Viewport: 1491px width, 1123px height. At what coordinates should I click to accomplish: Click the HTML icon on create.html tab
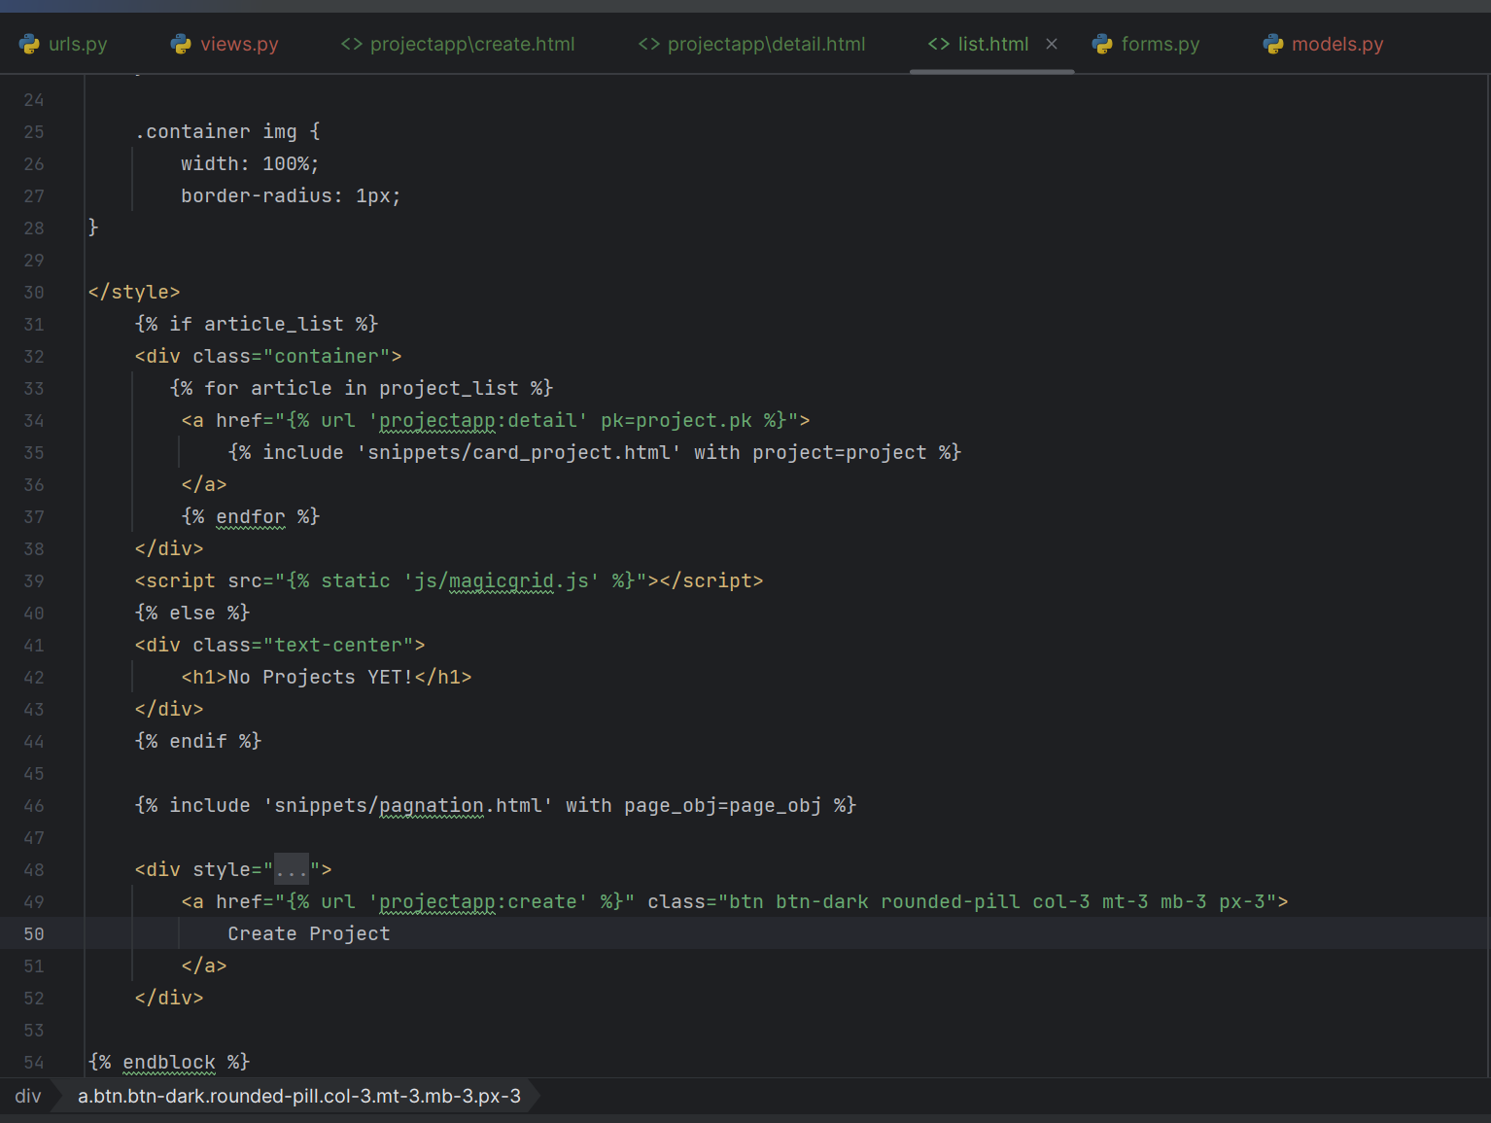(352, 44)
